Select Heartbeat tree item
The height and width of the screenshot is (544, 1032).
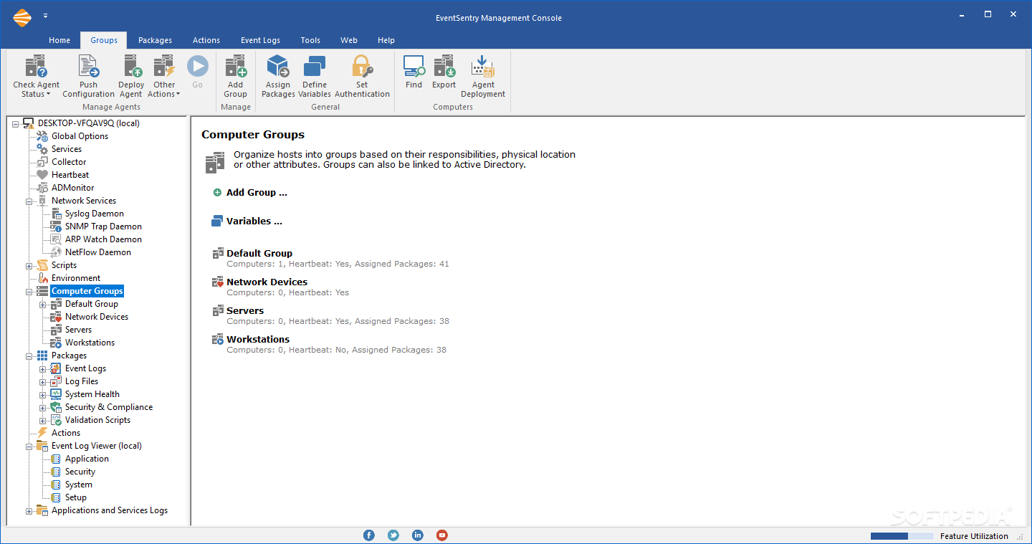pos(70,175)
